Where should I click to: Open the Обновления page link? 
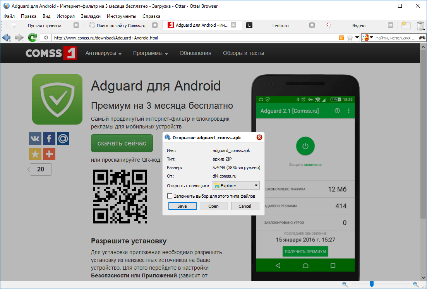pos(195,53)
